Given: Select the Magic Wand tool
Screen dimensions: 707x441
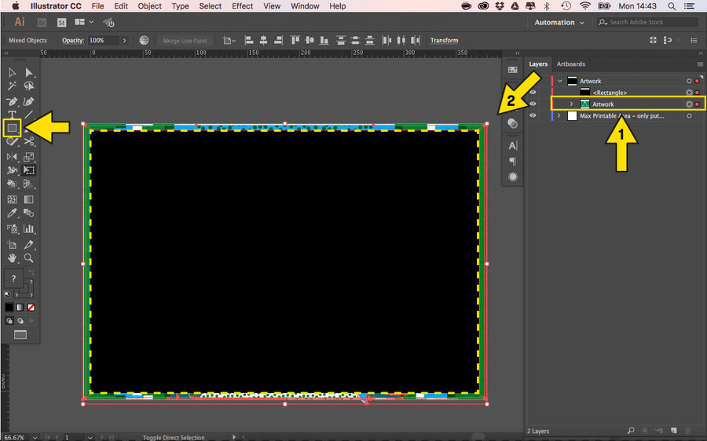Looking at the screenshot, I should pos(12,86).
